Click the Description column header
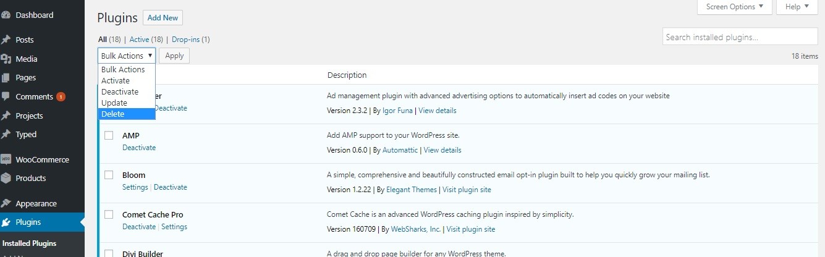Image resolution: width=825 pixels, height=257 pixels. tap(347, 75)
